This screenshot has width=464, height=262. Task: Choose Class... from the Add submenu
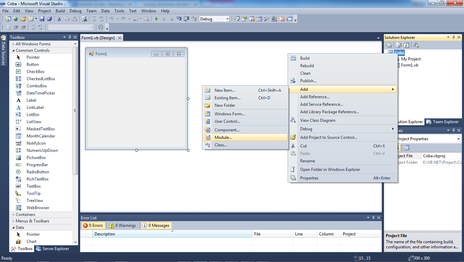246,145
